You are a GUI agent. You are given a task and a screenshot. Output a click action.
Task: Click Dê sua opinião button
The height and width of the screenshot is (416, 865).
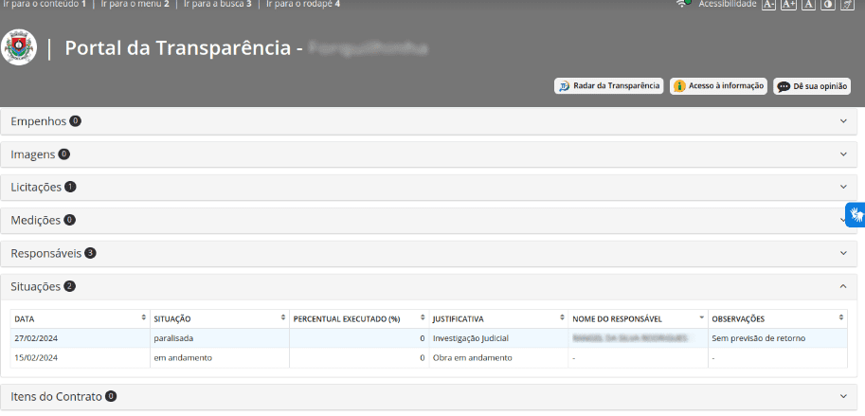pos(812,86)
